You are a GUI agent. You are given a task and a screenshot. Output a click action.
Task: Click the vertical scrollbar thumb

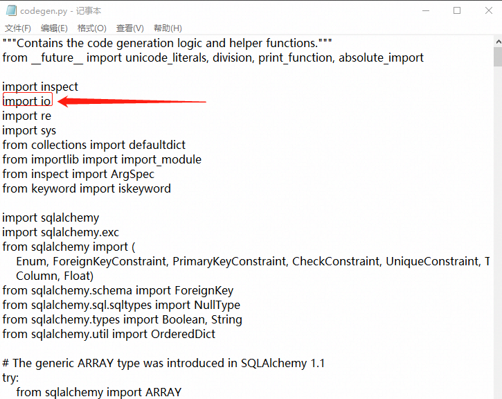click(498, 57)
